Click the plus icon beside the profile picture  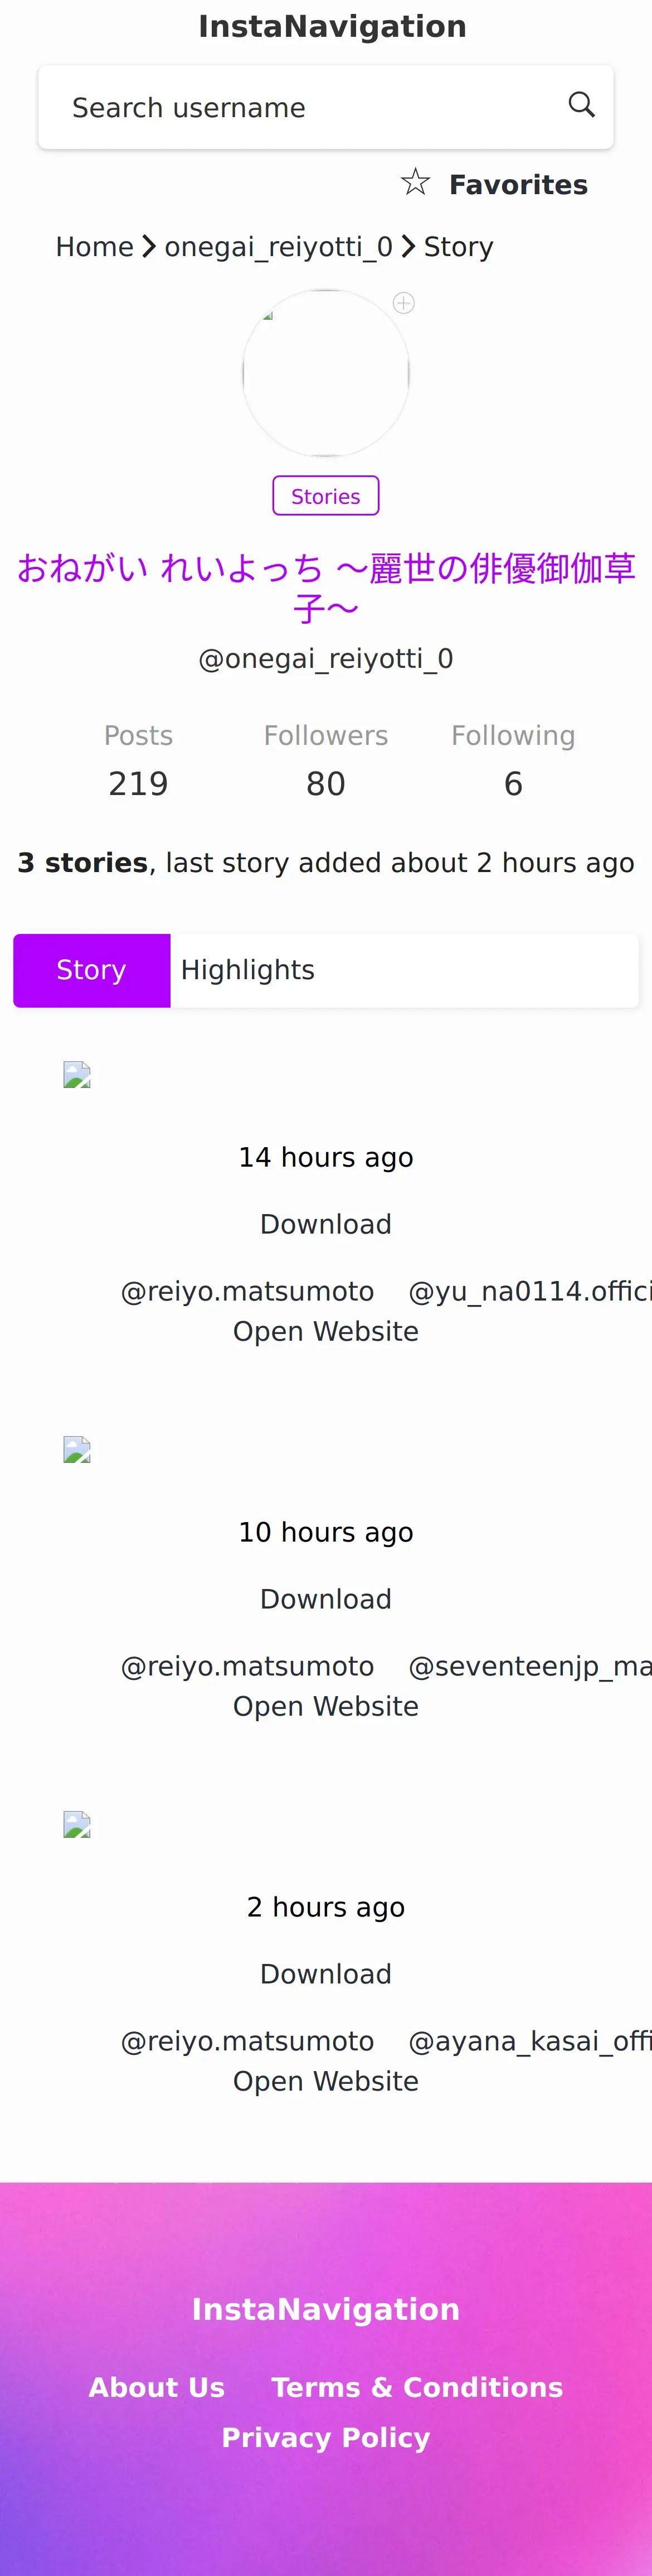[403, 303]
